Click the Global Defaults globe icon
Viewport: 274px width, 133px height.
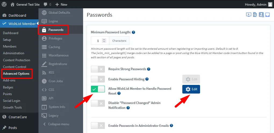(44, 13)
